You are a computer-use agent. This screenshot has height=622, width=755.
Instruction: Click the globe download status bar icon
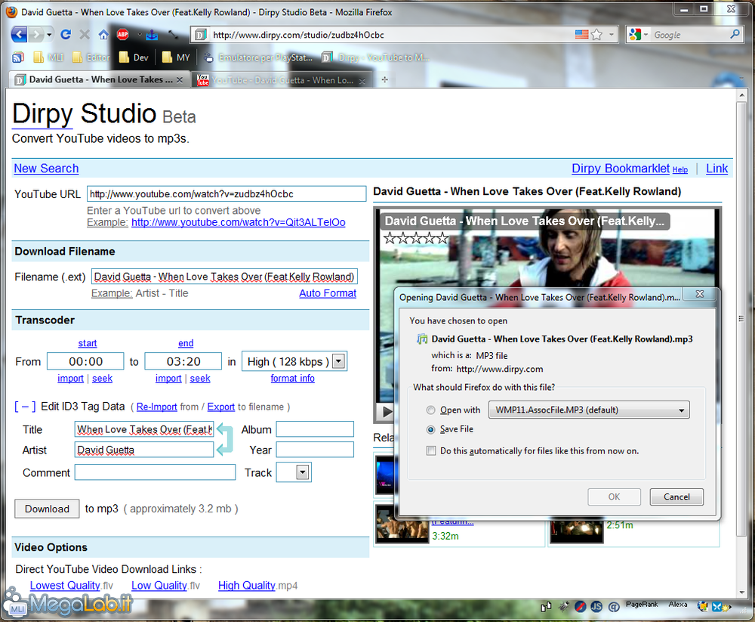[x=703, y=607]
